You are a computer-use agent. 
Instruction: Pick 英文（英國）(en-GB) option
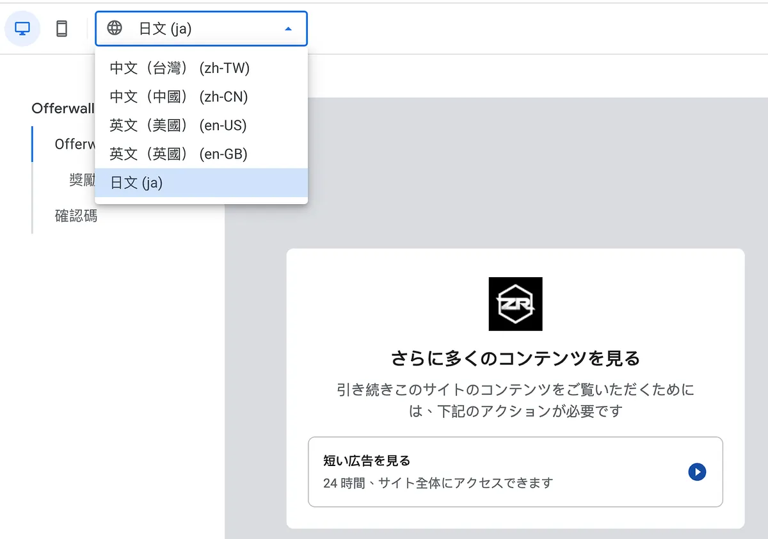click(178, 154)
